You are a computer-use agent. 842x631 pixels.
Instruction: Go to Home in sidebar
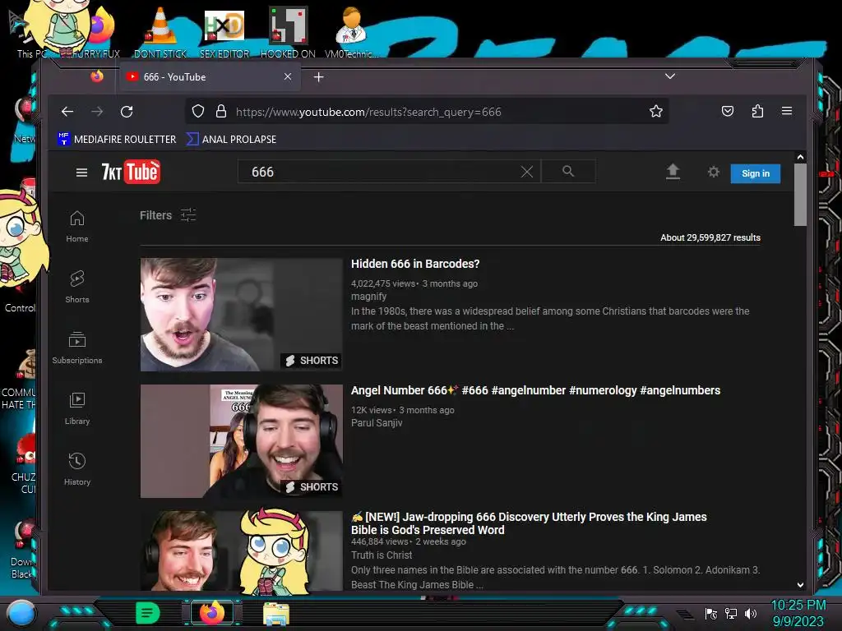77,227
